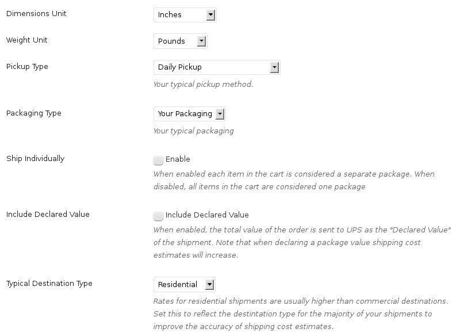Click the left-column Include Declared Value label
Screen dimensions: 452x336
pos(48,215)
